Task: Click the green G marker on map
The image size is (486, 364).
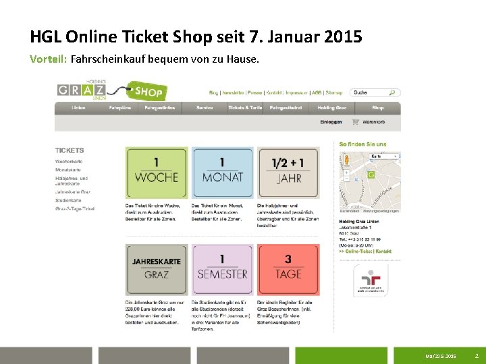Action: point(371,175)
